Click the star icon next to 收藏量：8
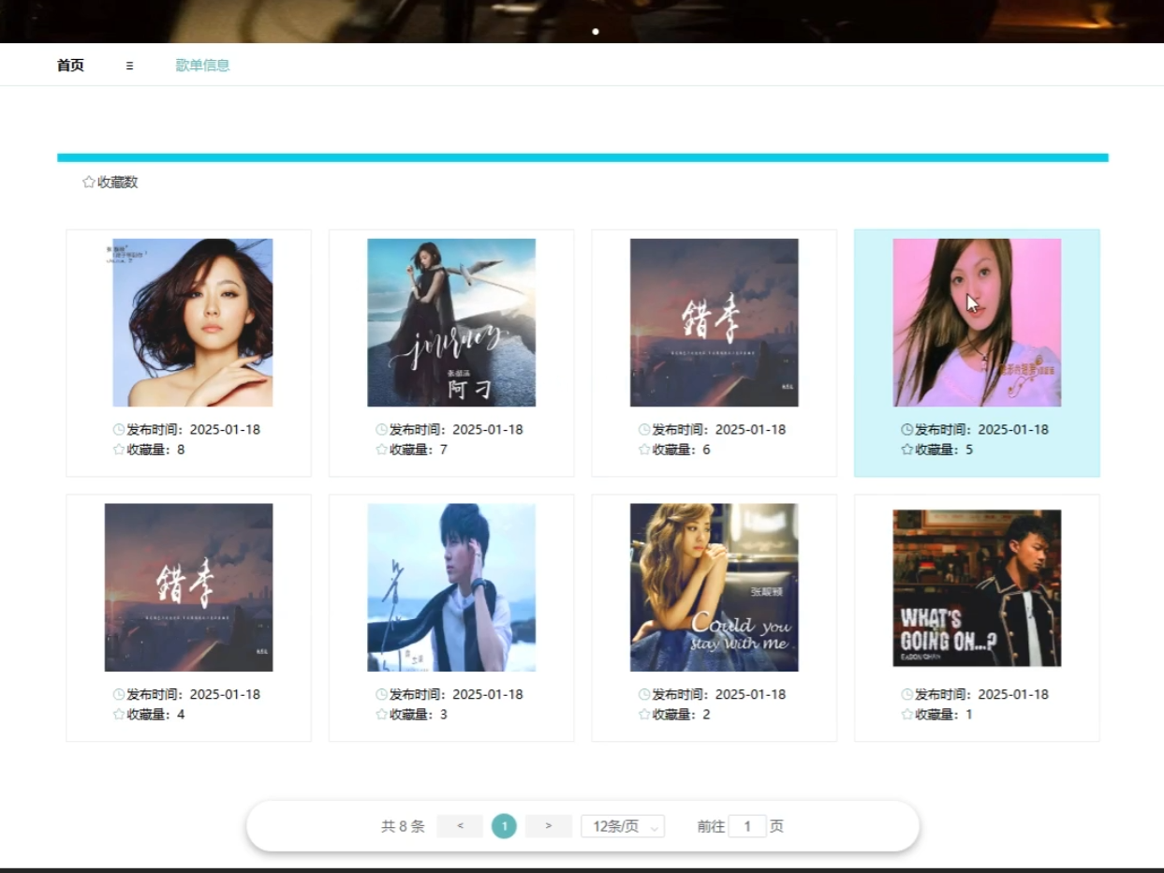The width and height of the screenshot is (1164, 873). 119,450
